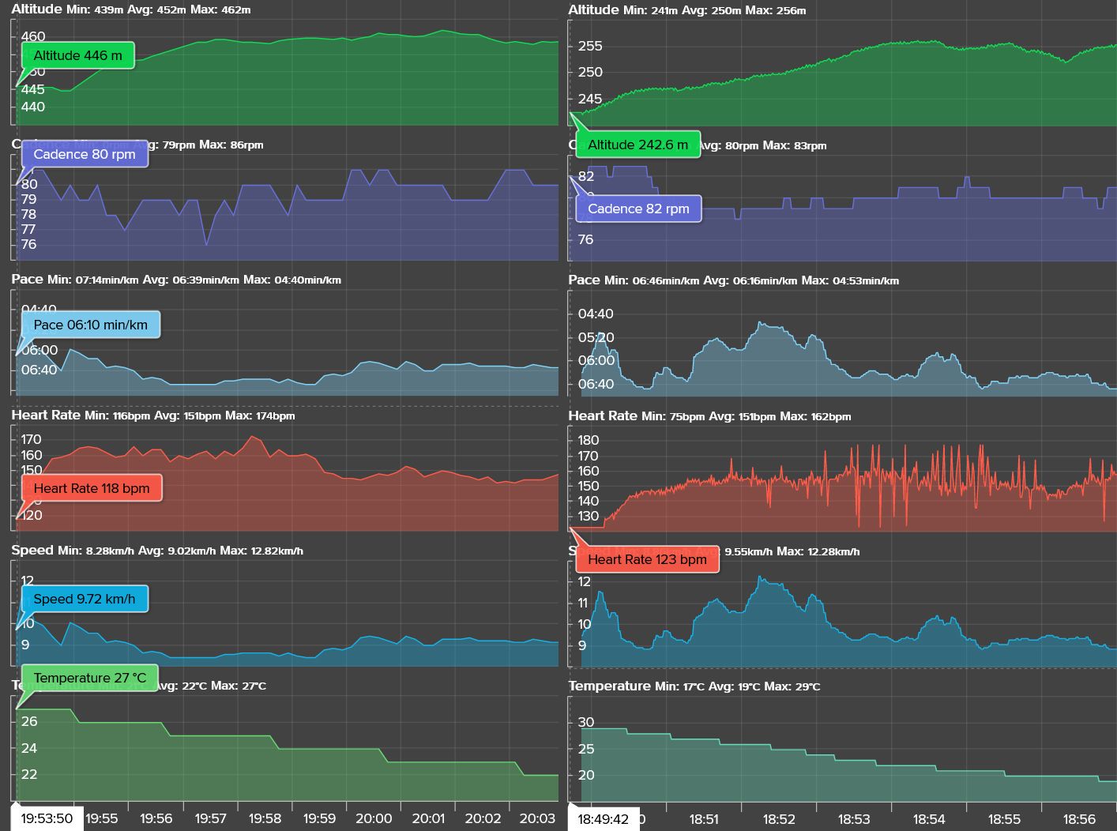Click the 'Cadence 82 rpm' tooltip
Image resolution: width=1117 pixels, height=831 pixels.
coord(638,209)
